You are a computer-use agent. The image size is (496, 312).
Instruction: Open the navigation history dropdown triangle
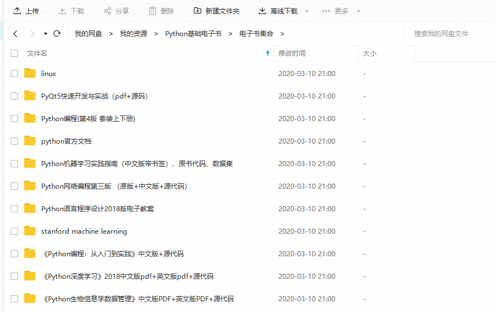click(x=46, y=33)
